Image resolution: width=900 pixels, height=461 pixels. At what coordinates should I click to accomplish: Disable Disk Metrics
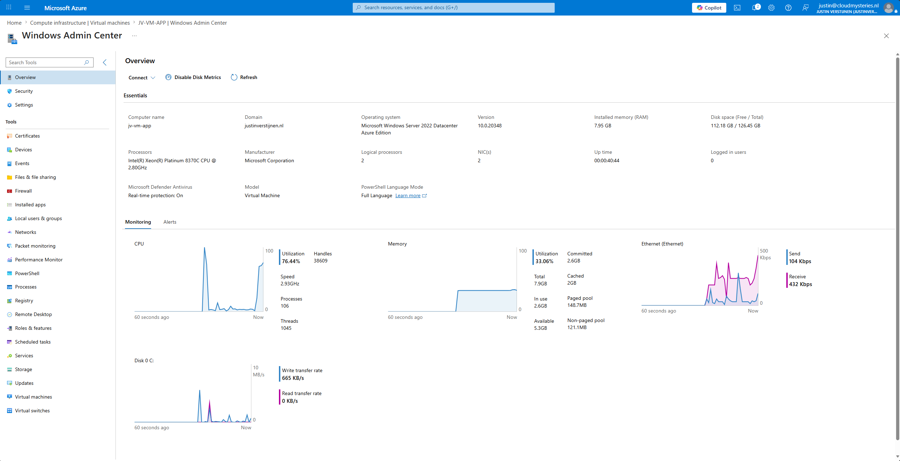coord(193,77)
